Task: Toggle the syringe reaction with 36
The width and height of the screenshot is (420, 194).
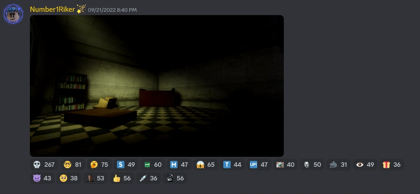Action: [x=148, y=178]
